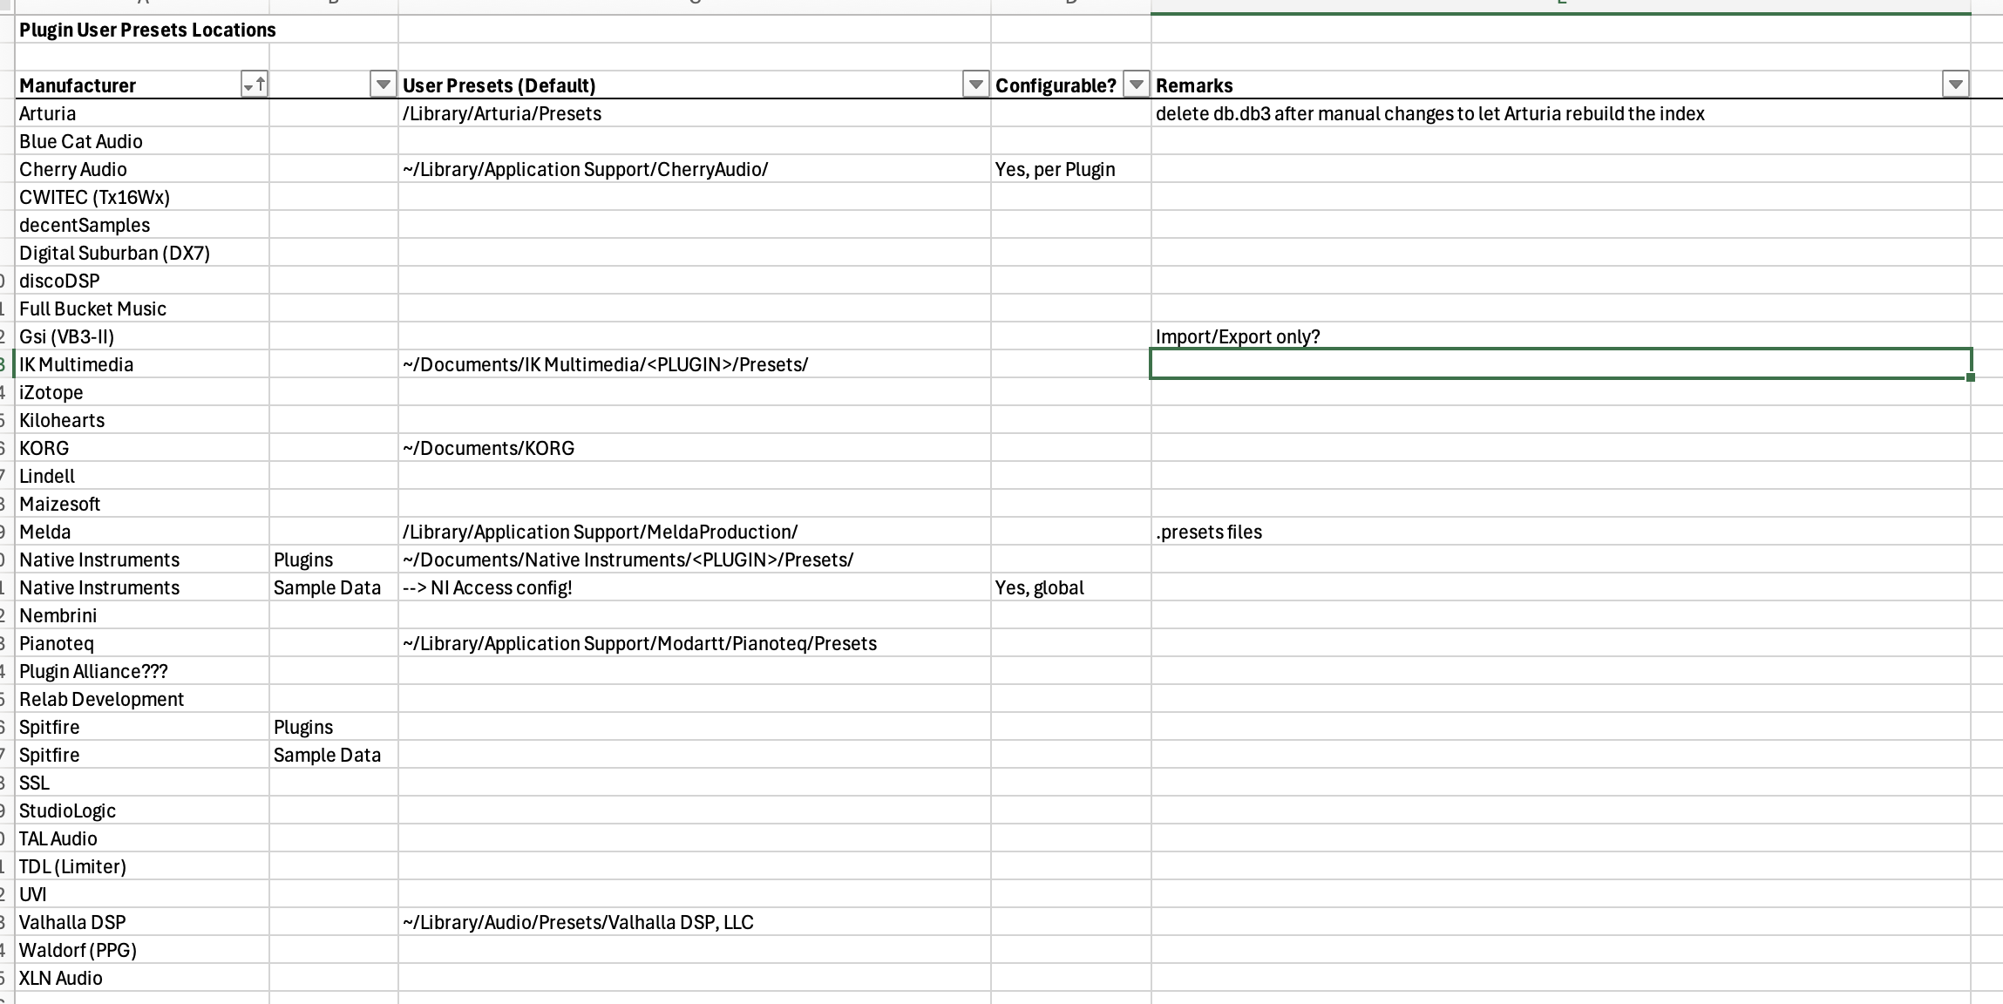This screenshot has width=2003, height=1004.
Task: Select the Modartt/Pianoteq presets path cell
Action: 695,643
